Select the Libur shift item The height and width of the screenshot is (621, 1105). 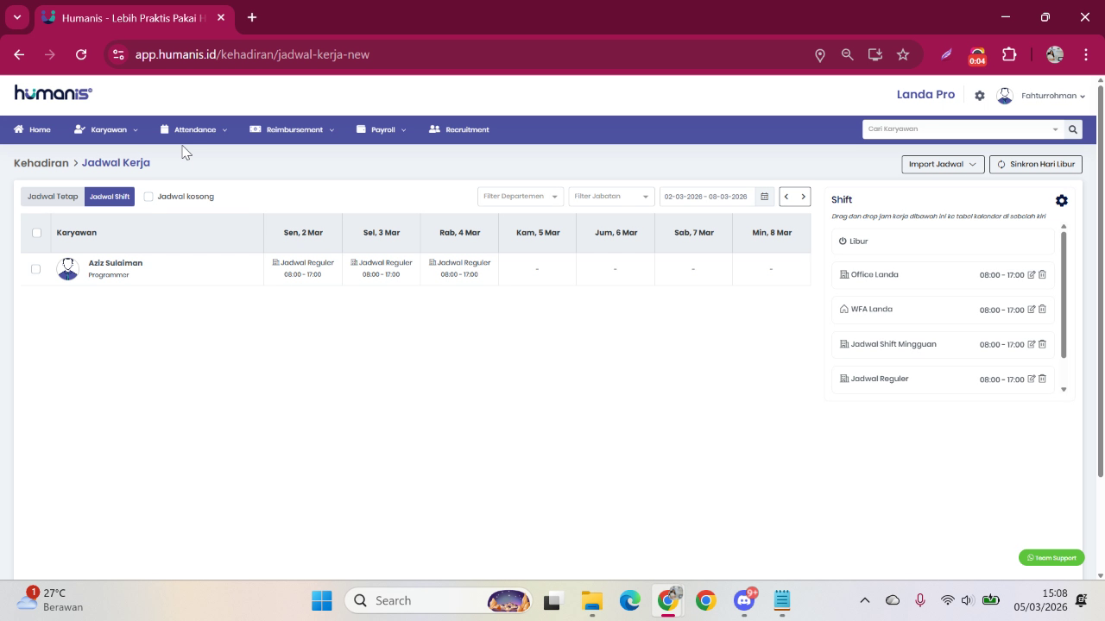pyautogui.click(x=943, y=241)
